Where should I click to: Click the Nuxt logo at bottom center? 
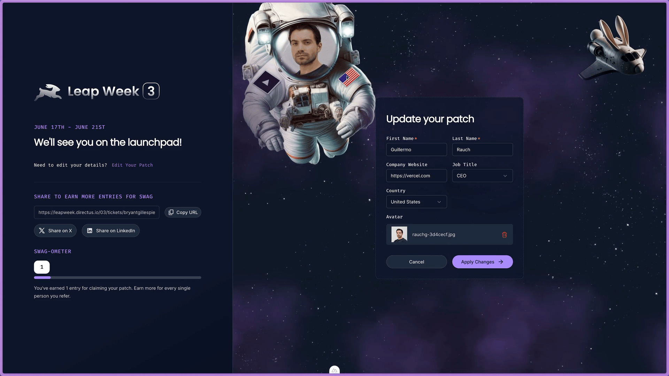pyautogui.click(x=334, y=370)
